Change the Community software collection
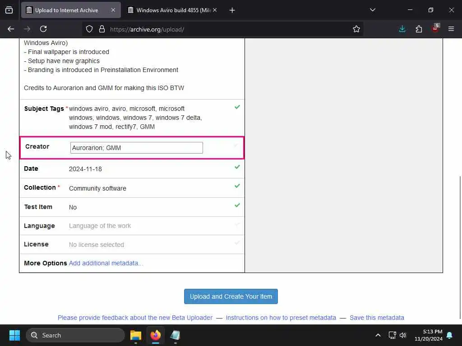This screenshot has width=462, height=346. (x=97, y=188)
